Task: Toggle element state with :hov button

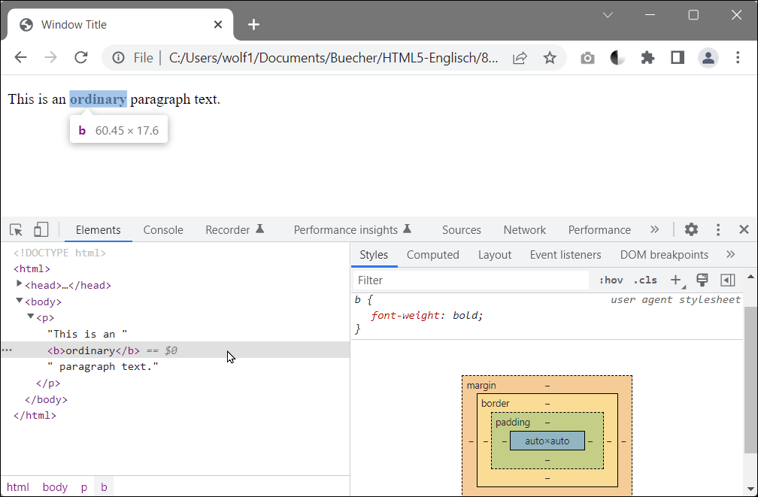Action: pos(611,280)
